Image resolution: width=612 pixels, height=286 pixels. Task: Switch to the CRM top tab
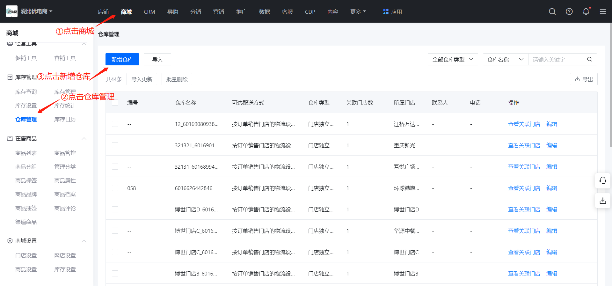[149, 12]
